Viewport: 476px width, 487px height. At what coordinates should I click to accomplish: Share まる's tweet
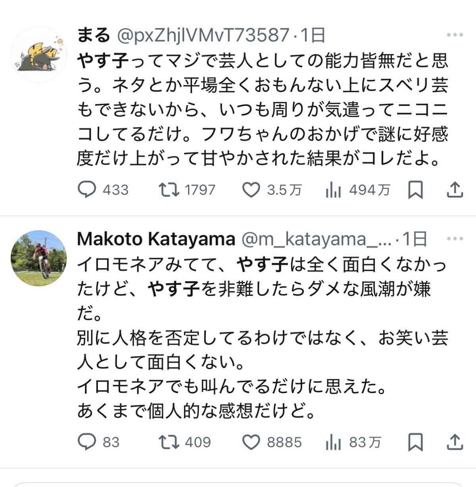point(455,190)
